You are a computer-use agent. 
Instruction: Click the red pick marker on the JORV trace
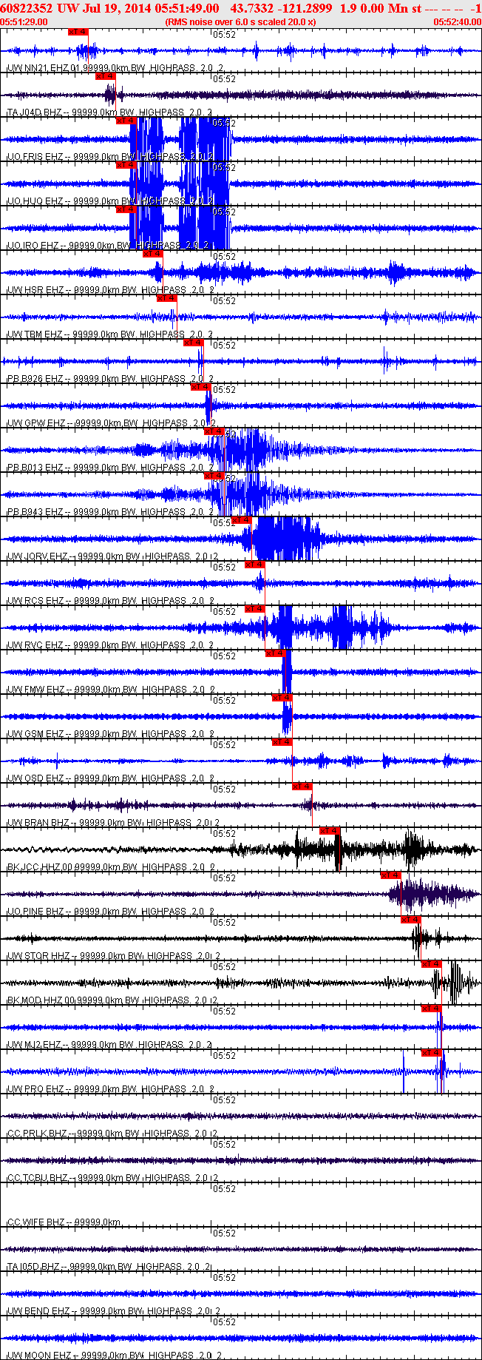pyautogui.click(x=242, y=520)
